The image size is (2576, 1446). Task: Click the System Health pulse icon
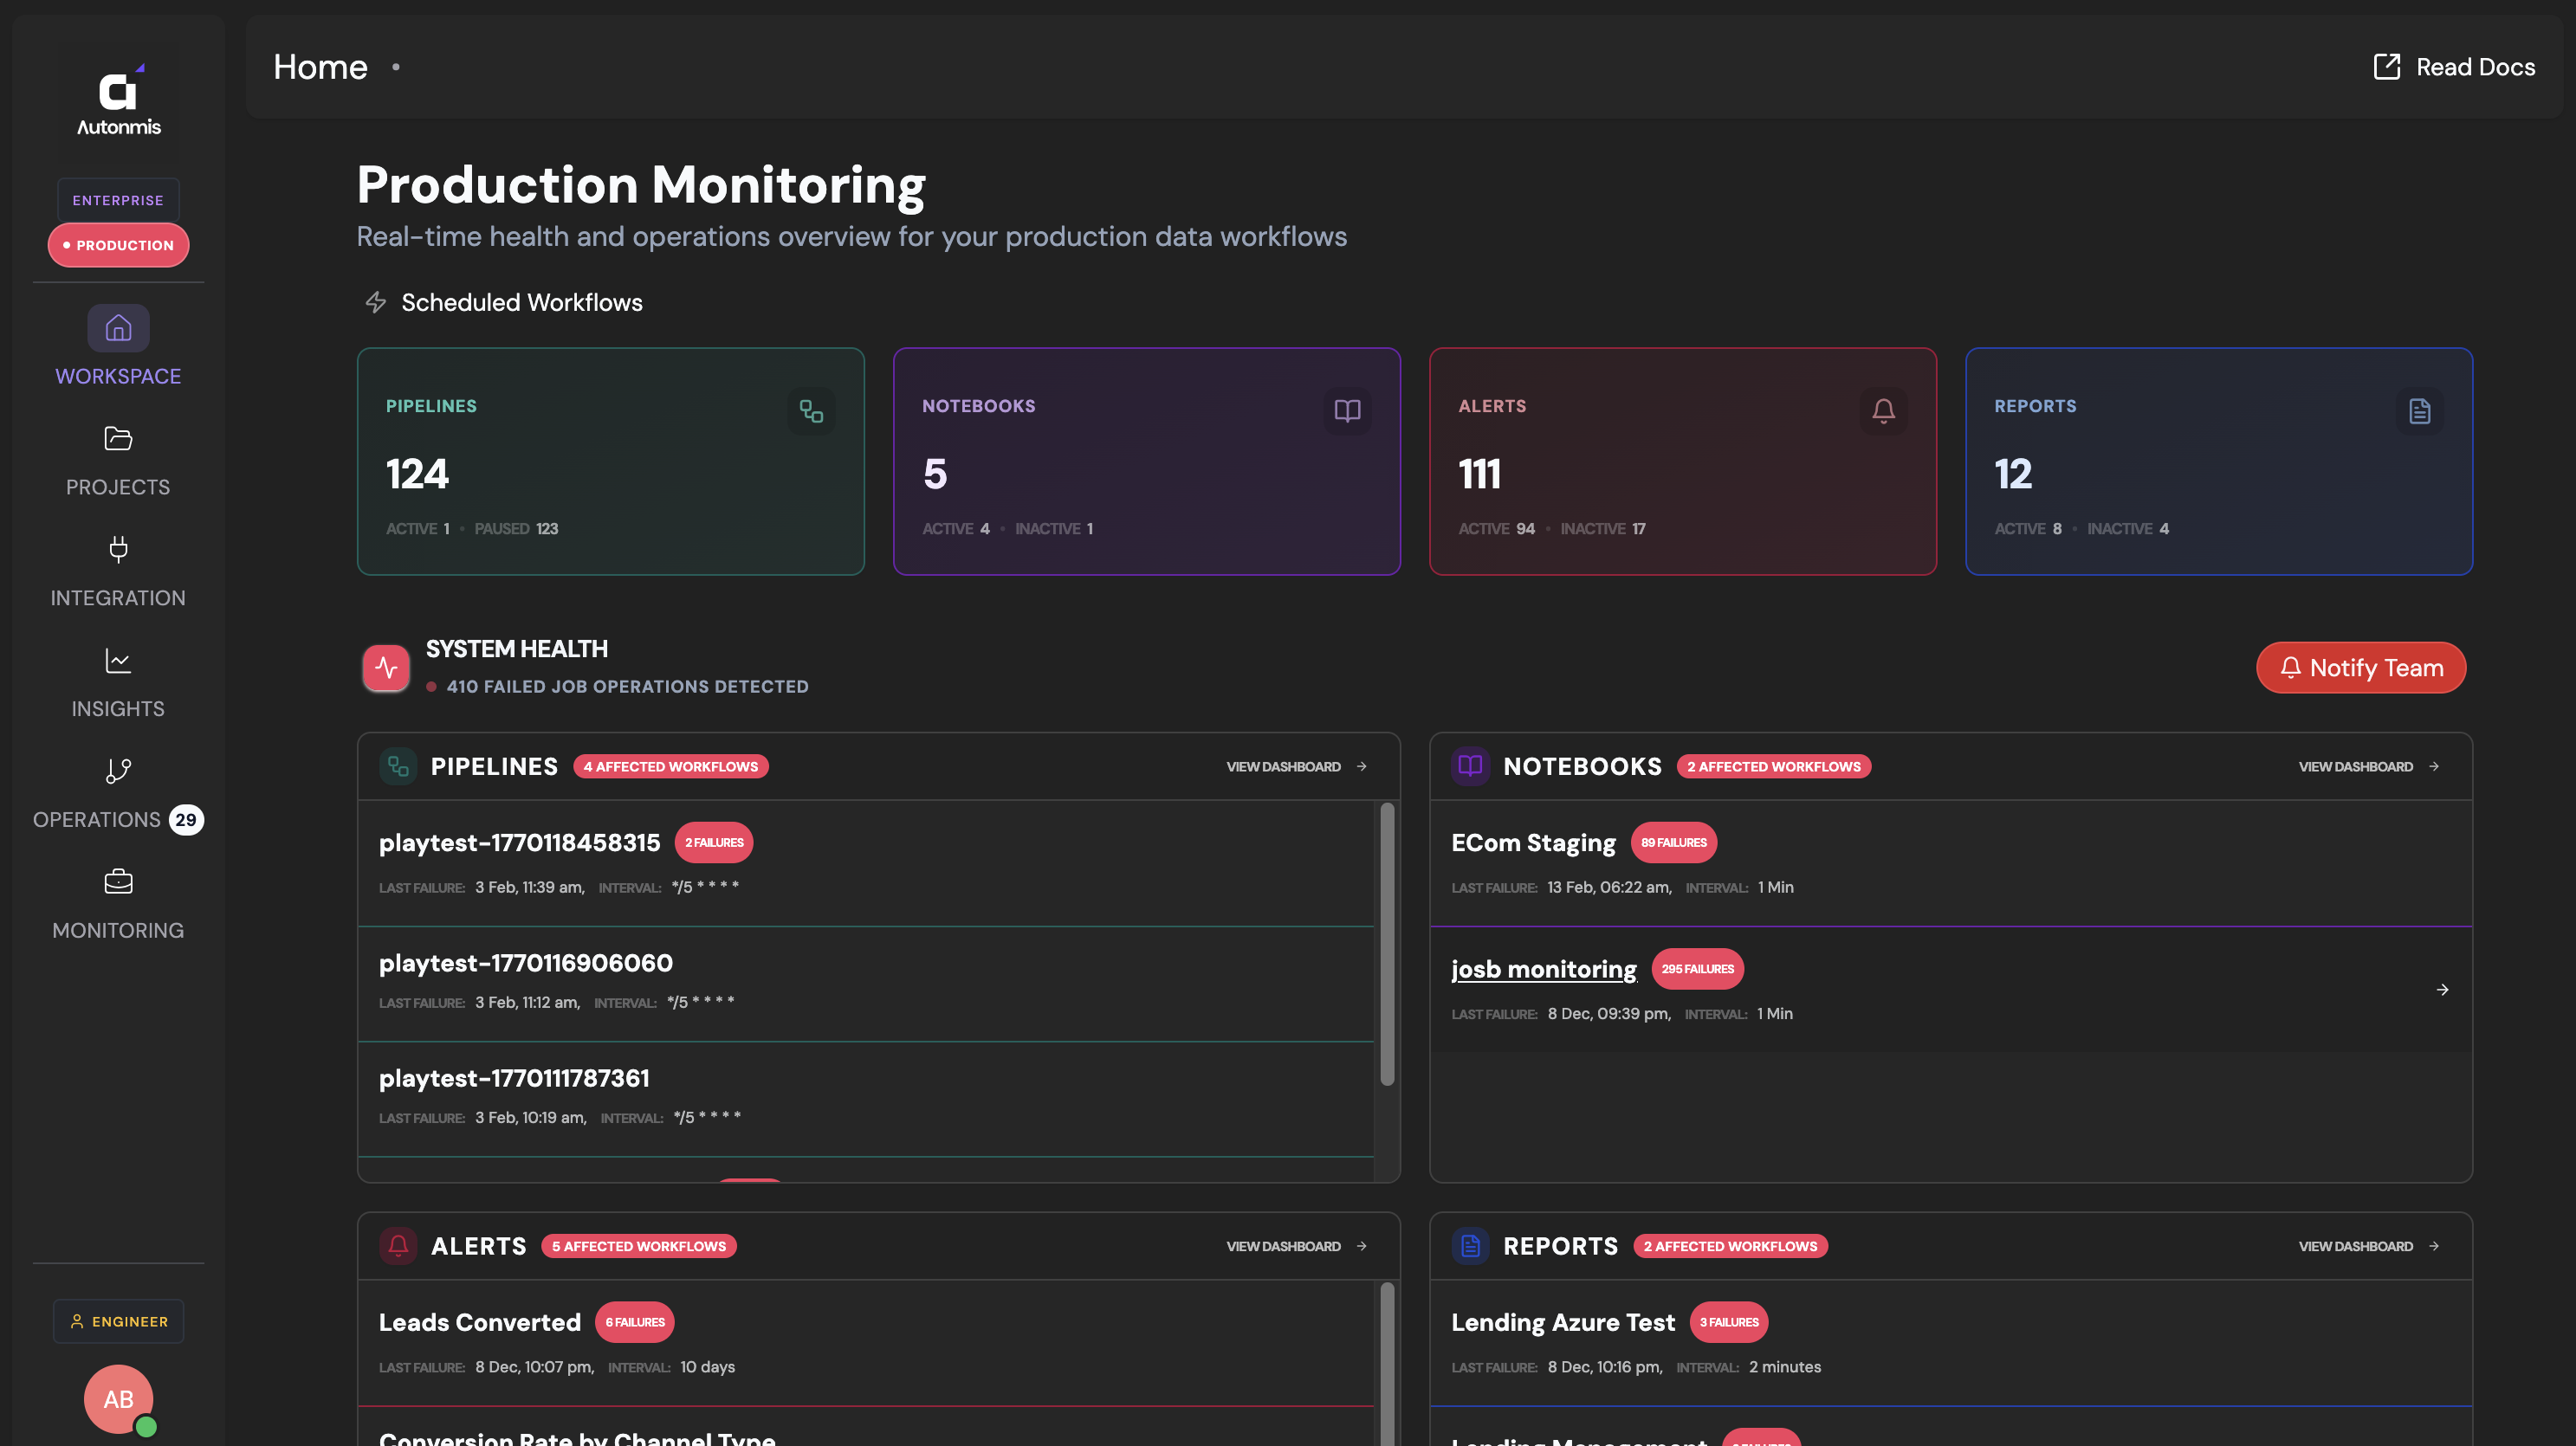(x=386, y=668)
